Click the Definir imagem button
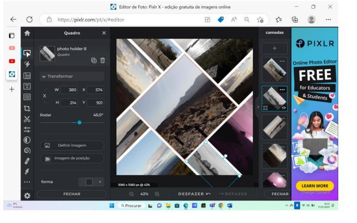 coord(72,145)
